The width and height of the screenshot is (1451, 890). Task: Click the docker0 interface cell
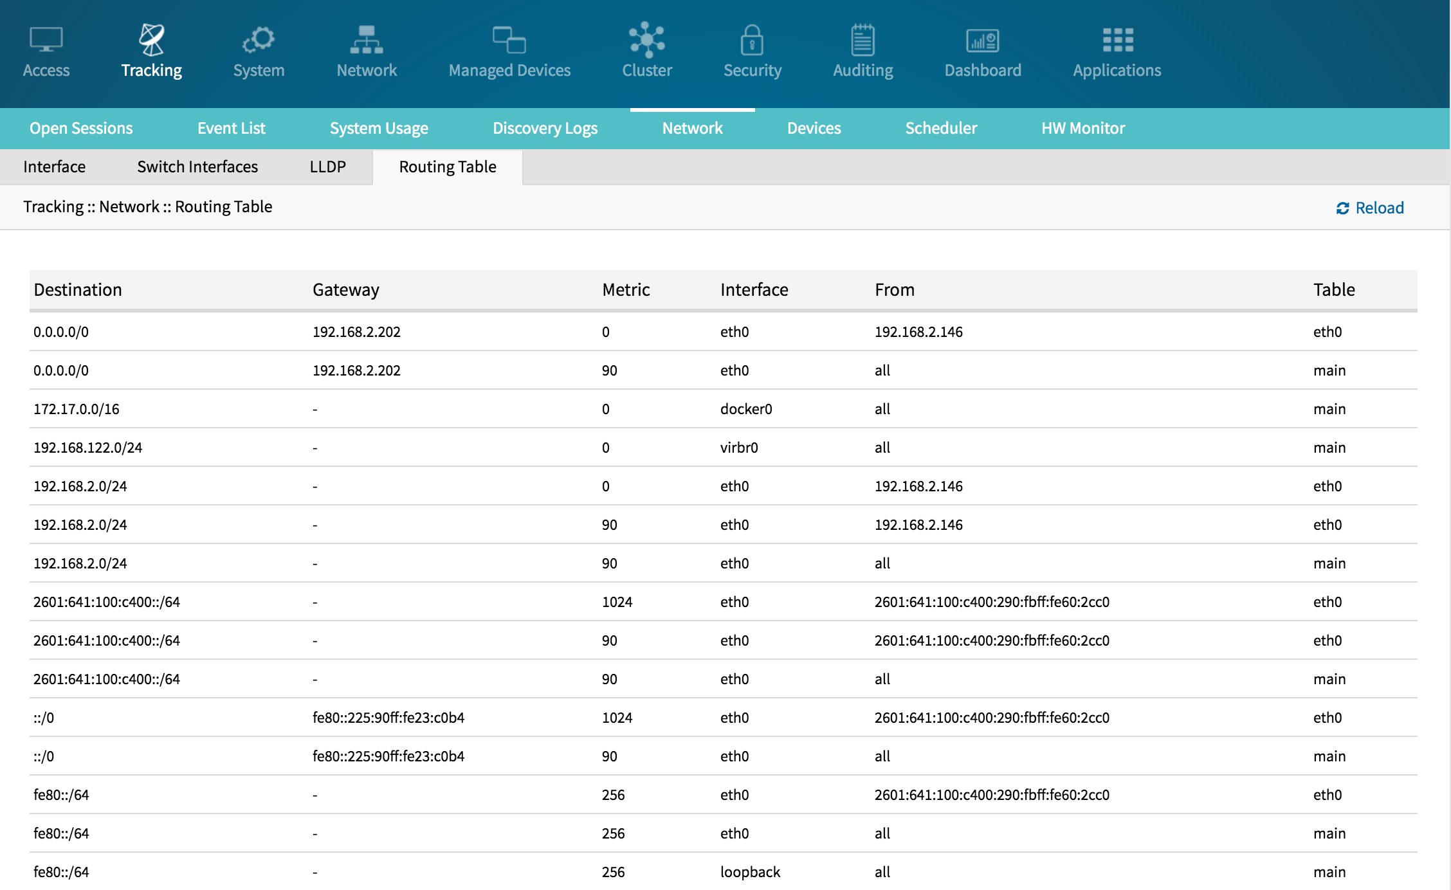click(x=746, y=409)
